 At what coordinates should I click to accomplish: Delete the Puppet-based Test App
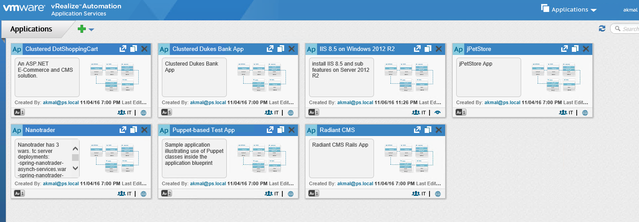(x=291, y=130)
